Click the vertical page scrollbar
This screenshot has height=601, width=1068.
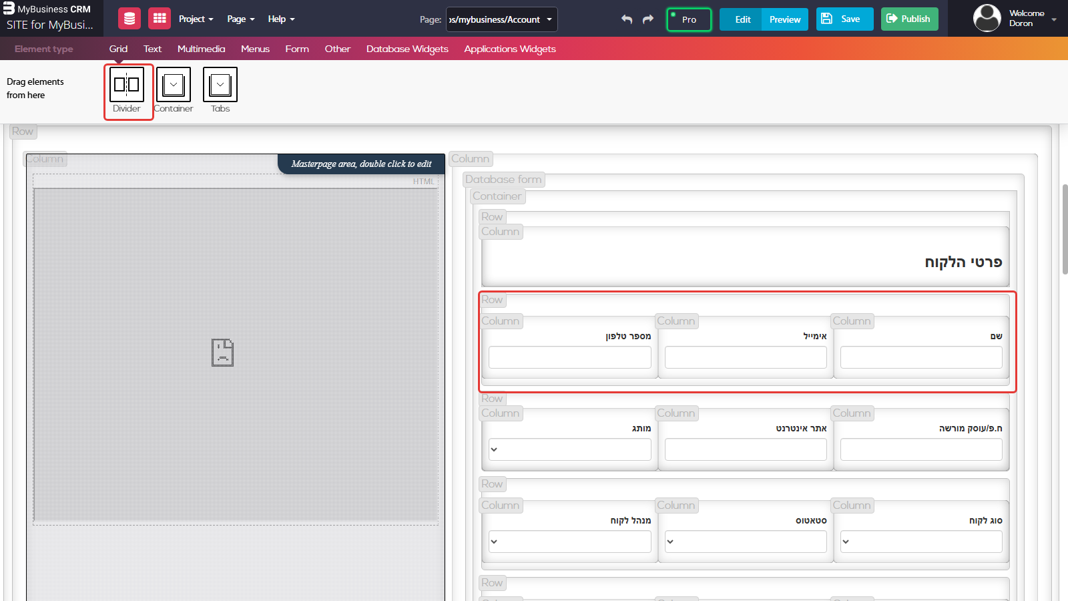click(x=1065, y=229)
